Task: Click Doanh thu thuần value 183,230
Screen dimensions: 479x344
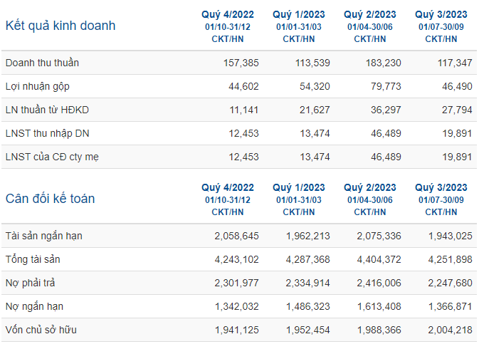Action: [384, 63]
